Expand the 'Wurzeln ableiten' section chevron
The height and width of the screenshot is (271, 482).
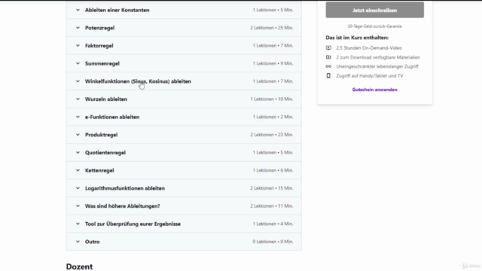(78, 99)
